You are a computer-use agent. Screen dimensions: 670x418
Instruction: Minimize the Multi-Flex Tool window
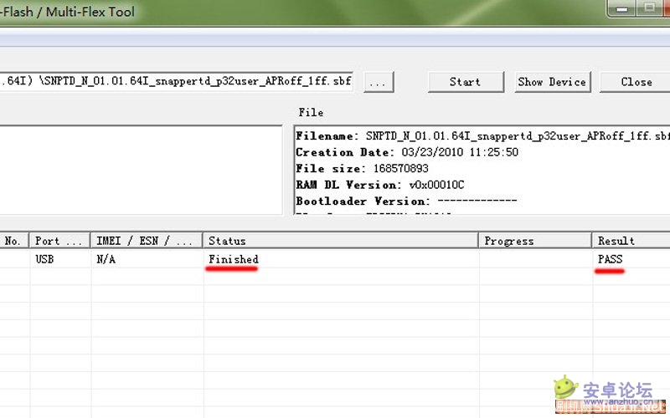click(x=621, y=8)
